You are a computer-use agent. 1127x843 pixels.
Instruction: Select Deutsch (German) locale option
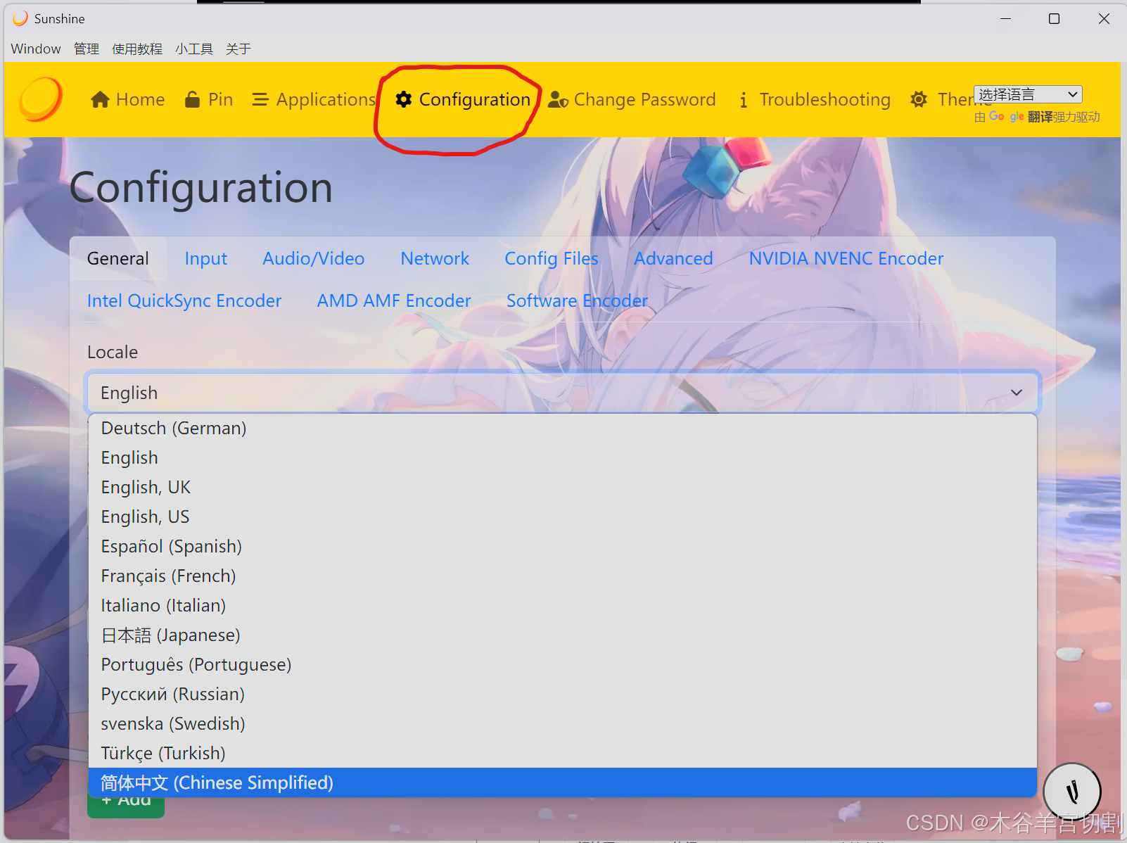tap(562, 429)
